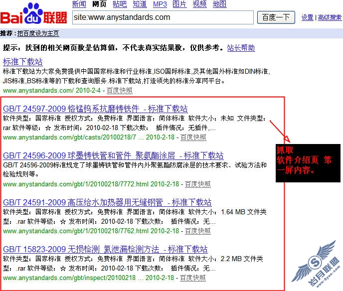The image size is (343, 291).
Task: Open the 视频 (Video) tab
Action: pos(199,4)
